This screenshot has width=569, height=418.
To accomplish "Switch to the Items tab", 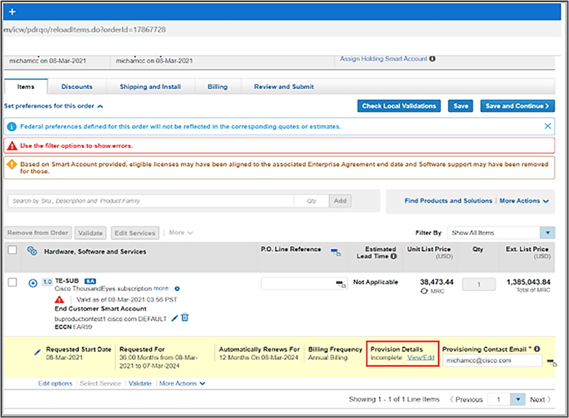I will click(26, 87).
